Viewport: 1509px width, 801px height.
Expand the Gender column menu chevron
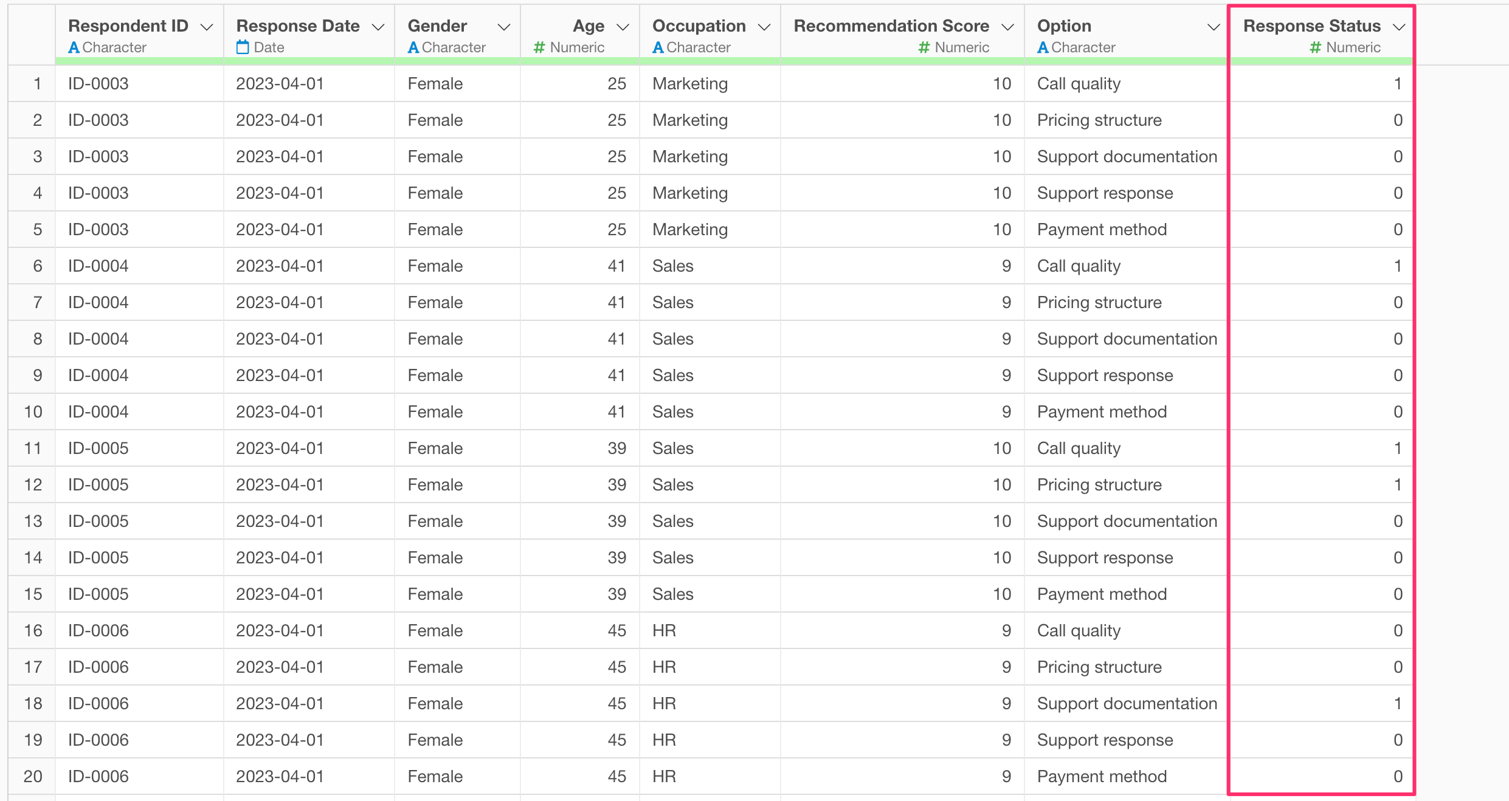(503, 27)
